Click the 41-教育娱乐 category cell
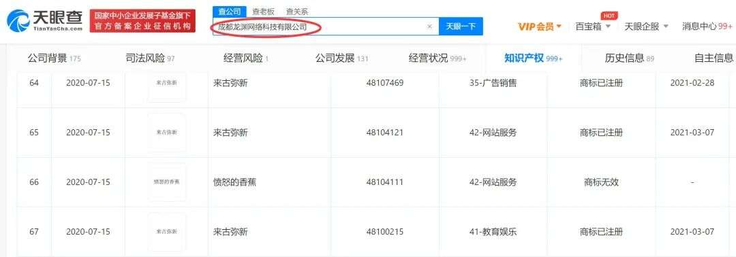 pyautogui.click(x=493, y=232)
